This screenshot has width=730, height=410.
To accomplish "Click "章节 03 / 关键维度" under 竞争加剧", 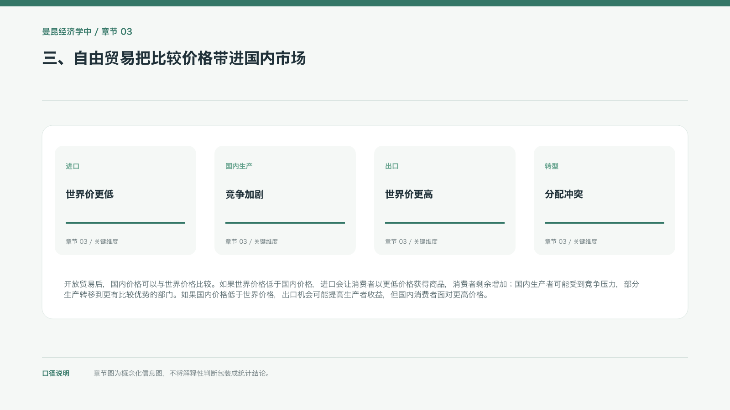I will (251, 241).
